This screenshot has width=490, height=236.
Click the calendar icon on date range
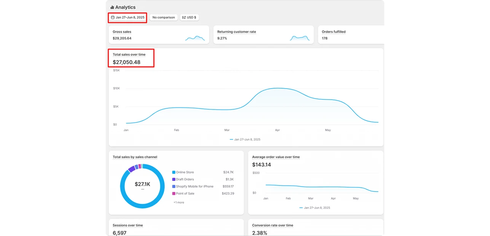(x=113, y=17)
